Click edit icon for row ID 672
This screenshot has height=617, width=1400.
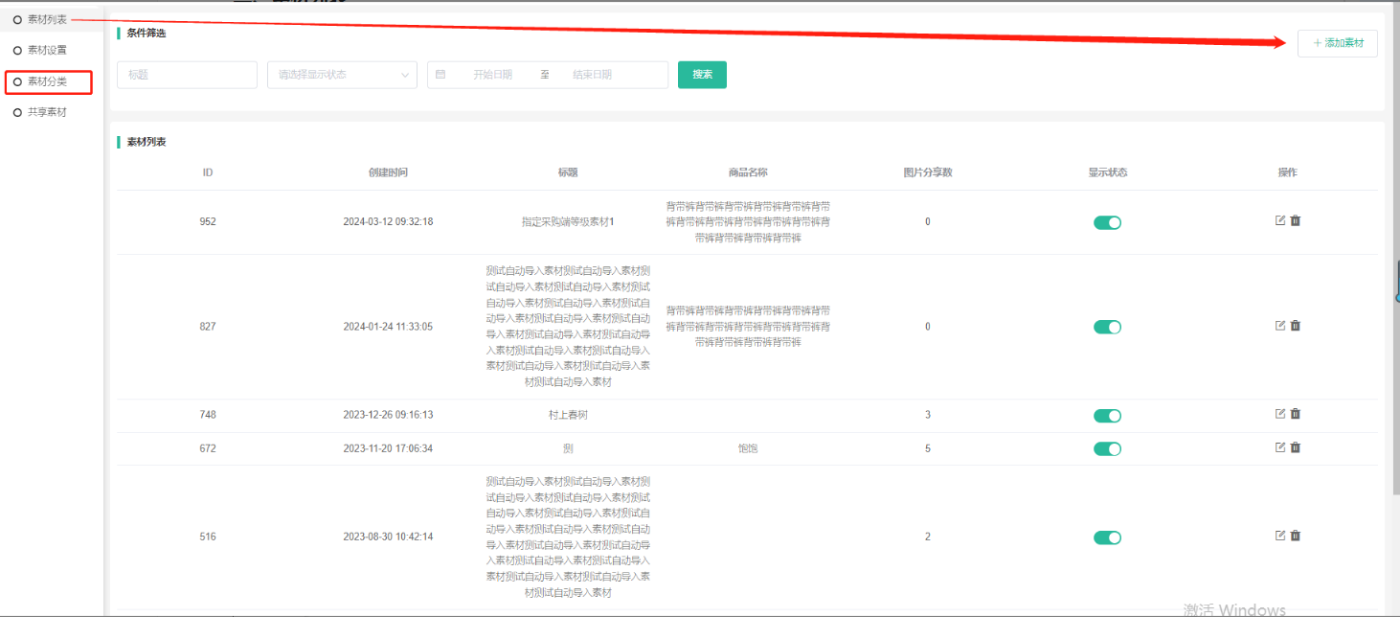[1280, 447]
